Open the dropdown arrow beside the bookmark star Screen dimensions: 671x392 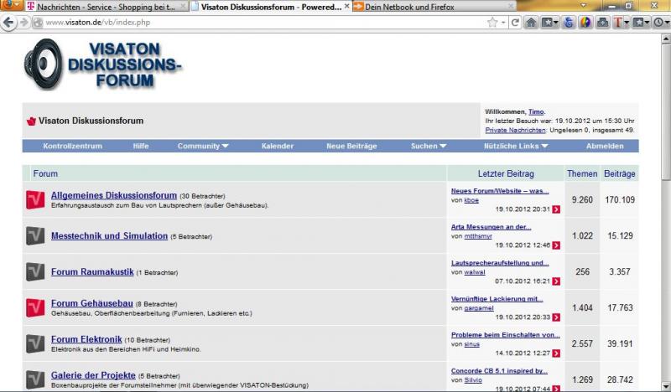503,23
